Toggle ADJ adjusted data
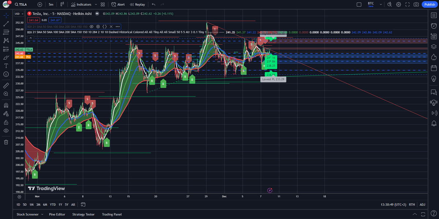Viewport: 439px width, 219px height. (x=423, y=204)
